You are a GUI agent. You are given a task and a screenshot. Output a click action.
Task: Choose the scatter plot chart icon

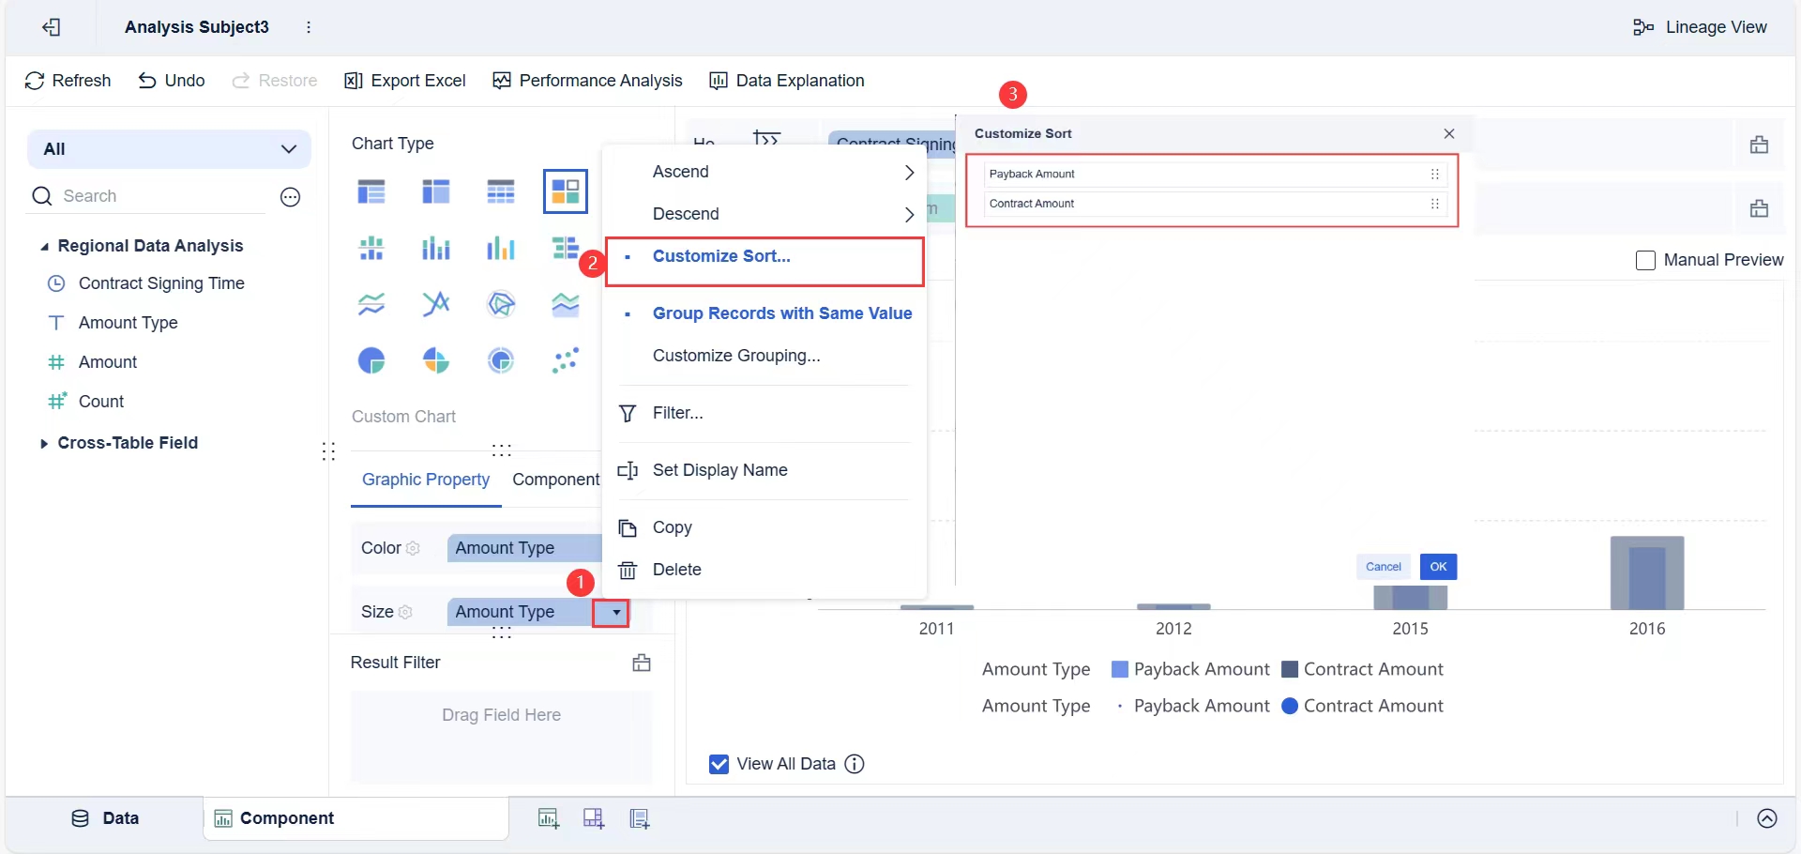566,360
